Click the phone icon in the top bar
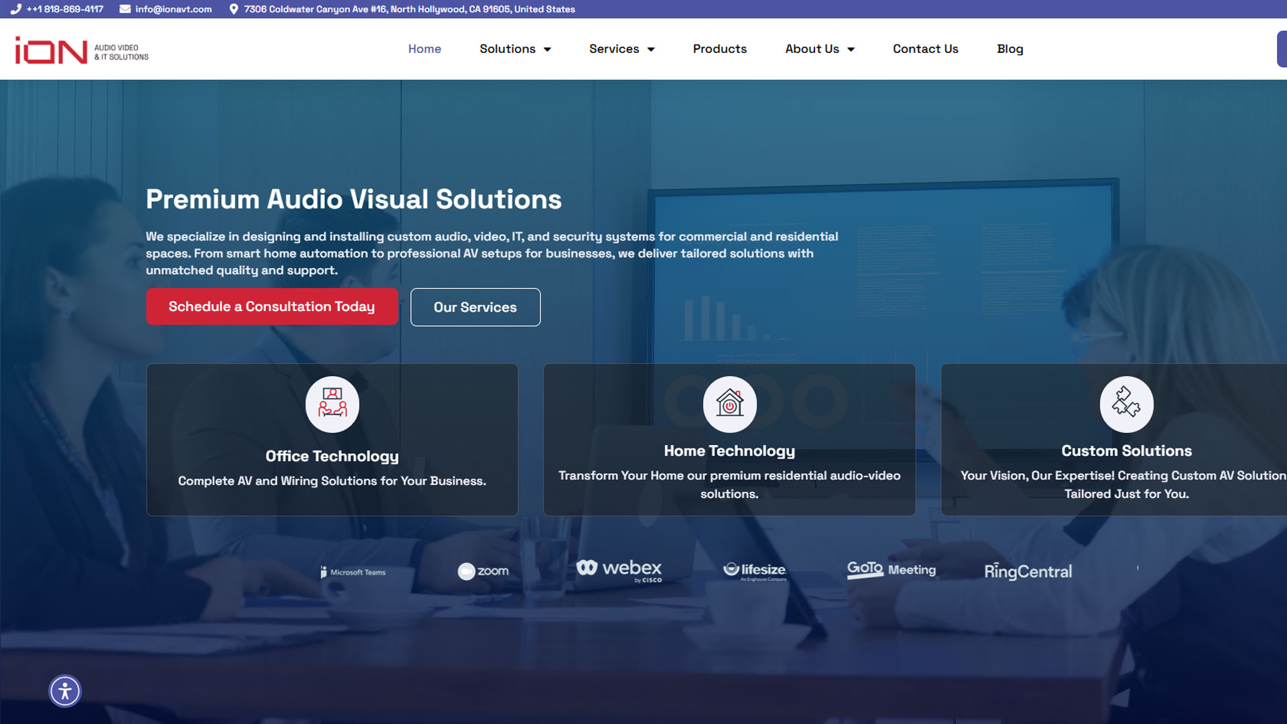 coord(16,9)
